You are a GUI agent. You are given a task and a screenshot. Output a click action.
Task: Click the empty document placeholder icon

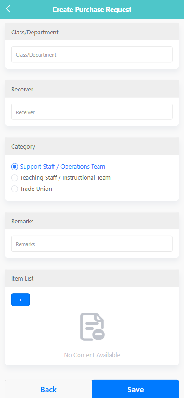pyautogui.click(x=92, y=326)
